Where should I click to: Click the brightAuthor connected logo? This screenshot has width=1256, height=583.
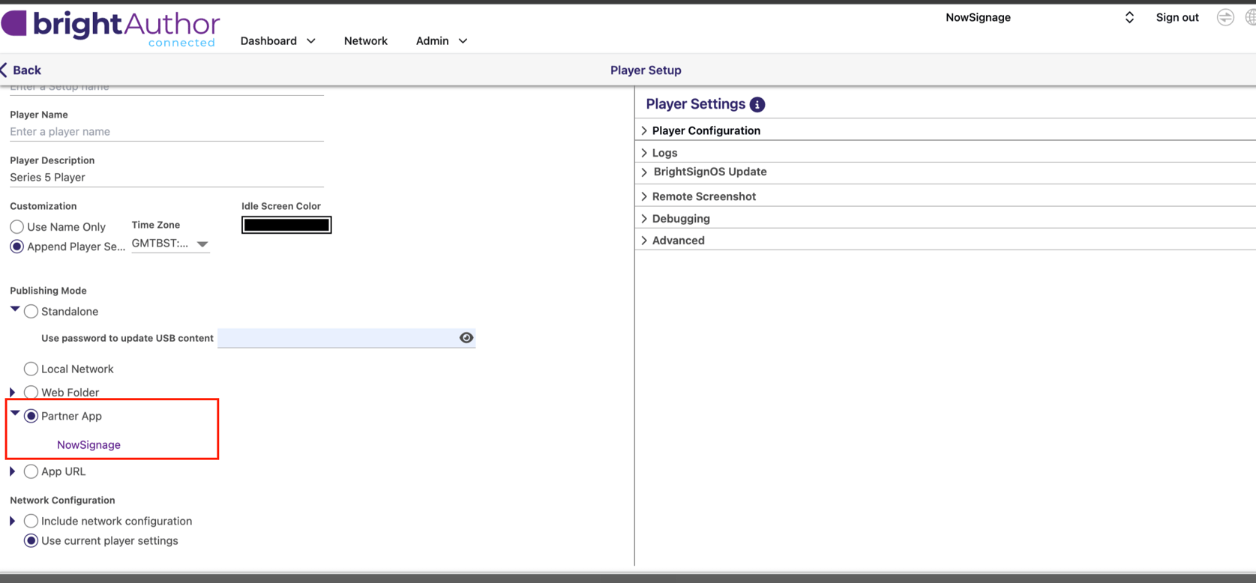point(111,29)
